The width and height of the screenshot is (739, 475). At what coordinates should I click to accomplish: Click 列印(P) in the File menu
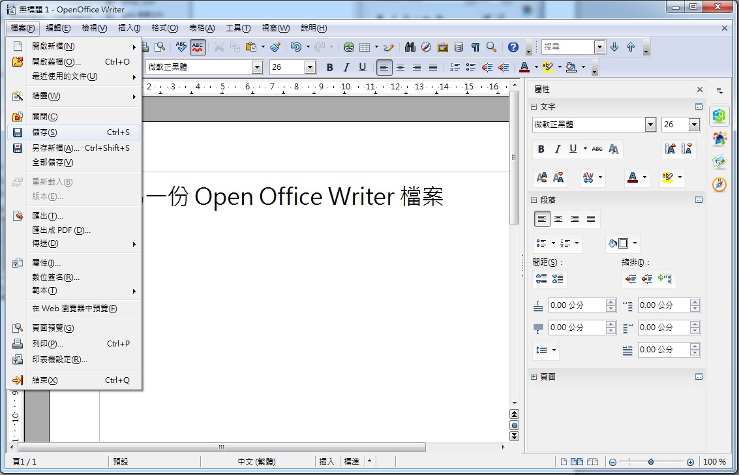tap(48, 344)
